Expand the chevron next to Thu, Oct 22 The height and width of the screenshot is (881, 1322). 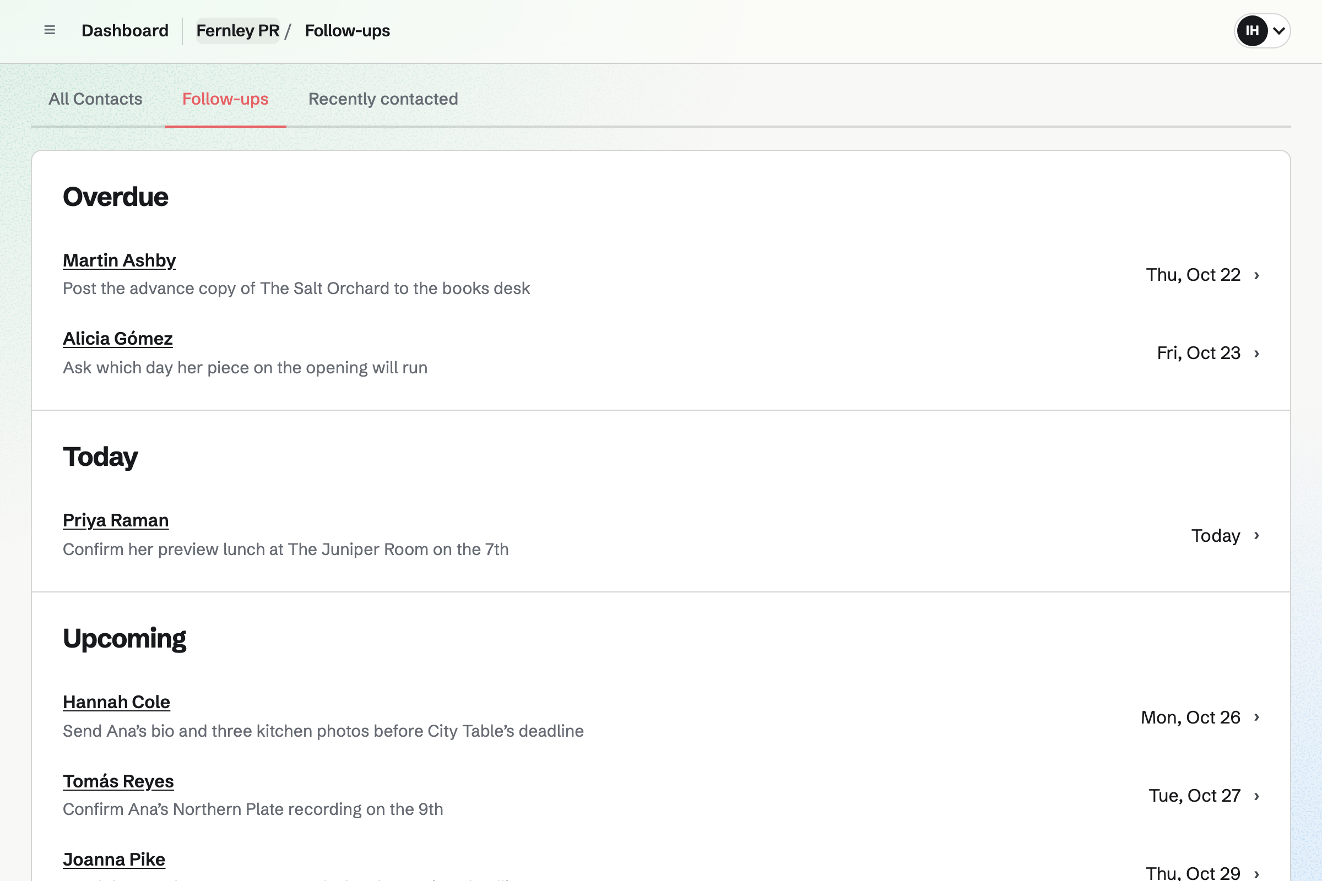pyautogui.click(x=1257, y=275)
